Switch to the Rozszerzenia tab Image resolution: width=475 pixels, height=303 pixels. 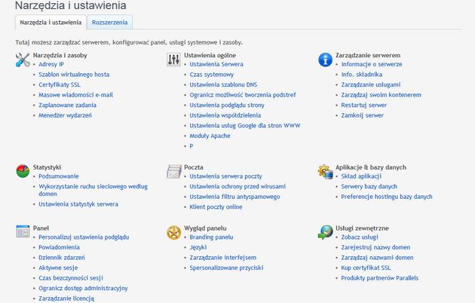coord(109,23)
